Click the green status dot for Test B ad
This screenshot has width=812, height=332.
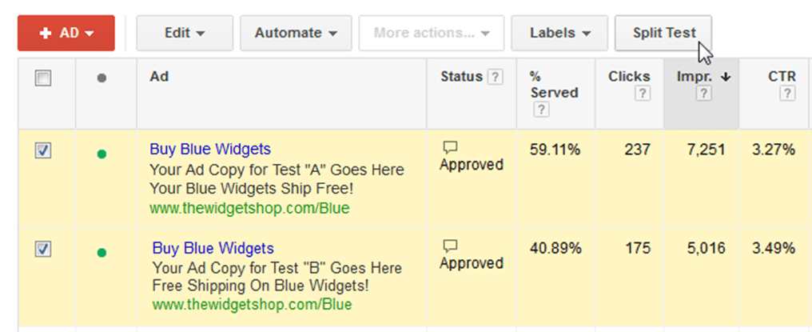click(x=101, y=253)
